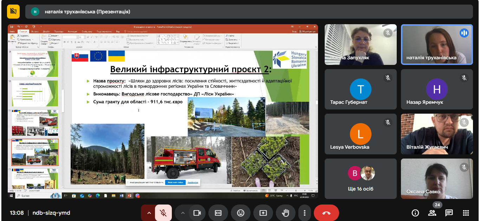This screenshot has height=221, width=480.
Task: Click the Save icon in PowerPoint's title bar
Action: 12,27
